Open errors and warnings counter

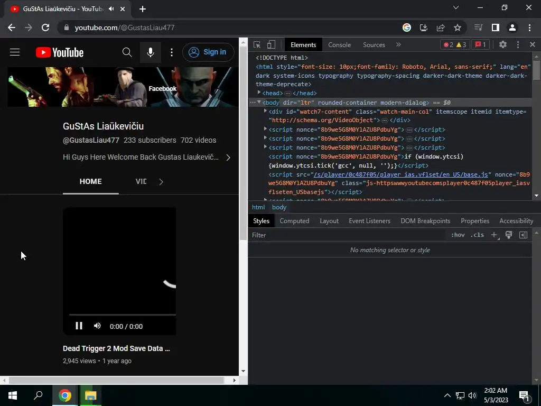(455, 44)
